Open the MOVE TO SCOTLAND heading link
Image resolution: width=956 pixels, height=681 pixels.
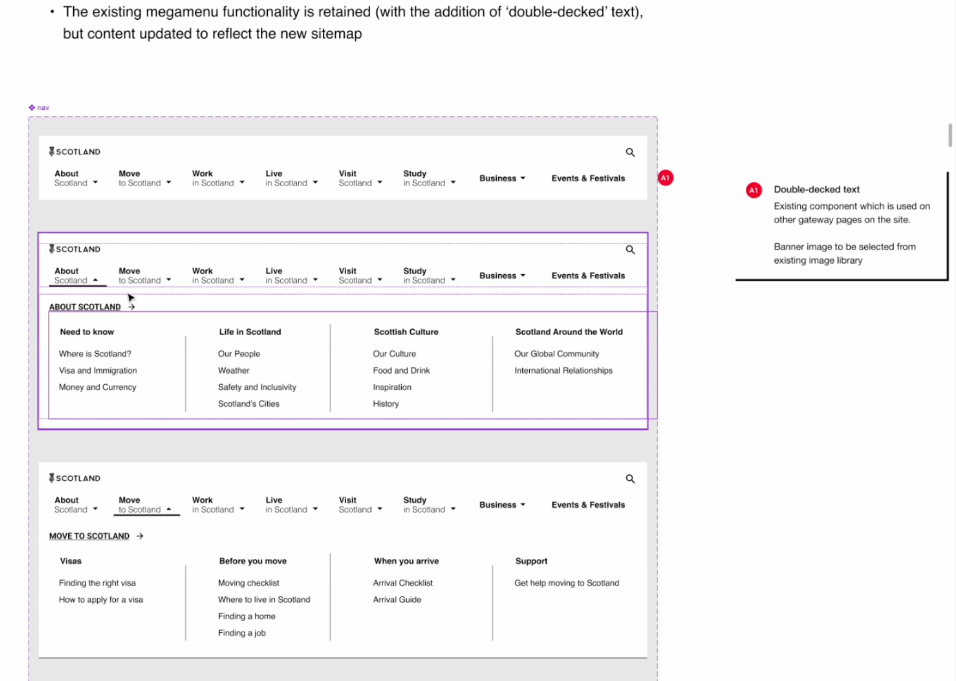pyautogui.click(x=89, y=536)
